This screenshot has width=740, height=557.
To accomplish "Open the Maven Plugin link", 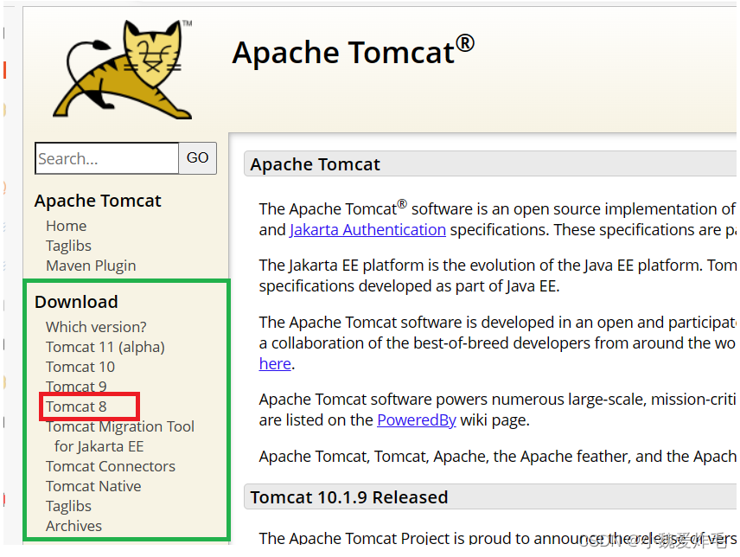I will point(91,266).
